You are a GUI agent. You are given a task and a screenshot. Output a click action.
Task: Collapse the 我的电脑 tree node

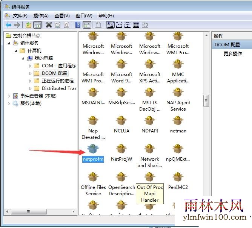click(23, 58)
